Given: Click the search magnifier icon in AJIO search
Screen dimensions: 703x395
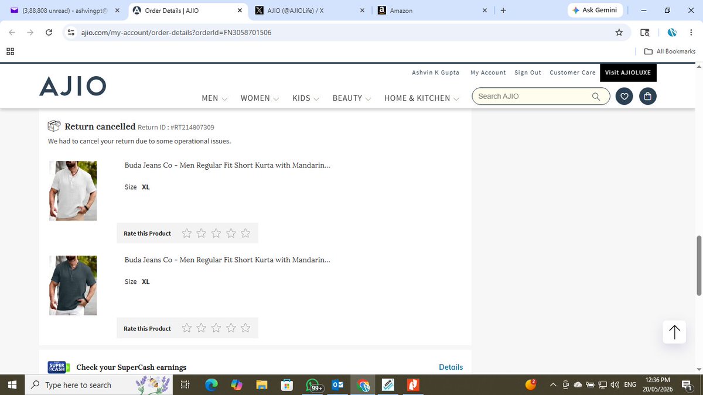Looking at the screenshot, I should [x=596, y=97].
